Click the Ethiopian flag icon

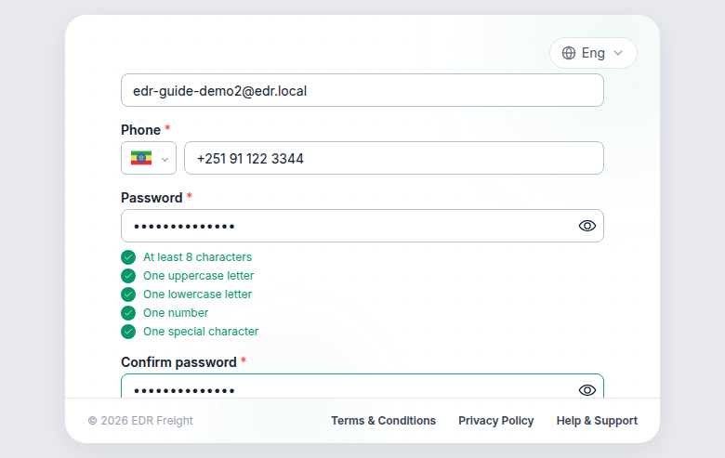click(141, 158)
